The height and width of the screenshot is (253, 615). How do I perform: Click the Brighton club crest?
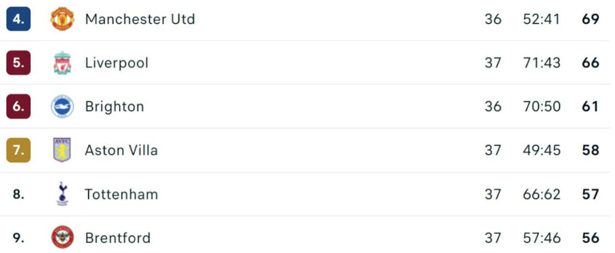click(x=61, y=107)
